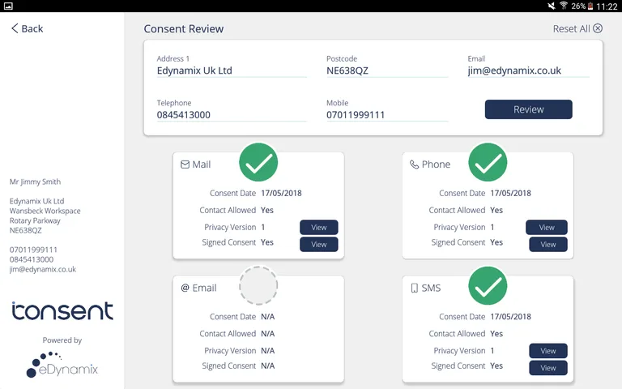Open the image notification icon in status bar
622x389 pixels.
(x=8, y=6)
